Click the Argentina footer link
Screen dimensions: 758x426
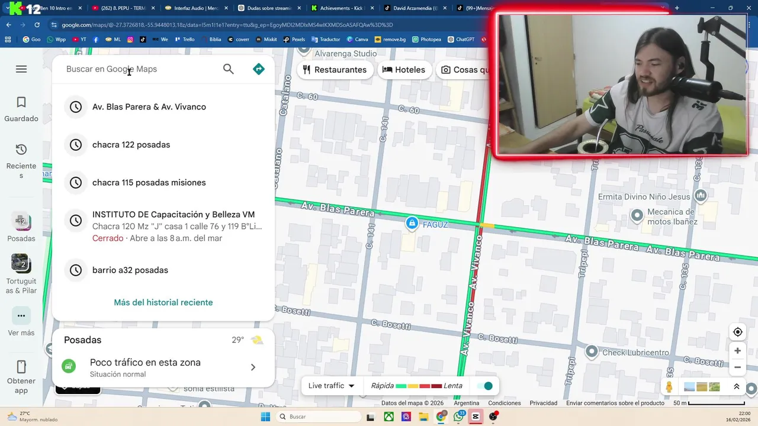click(467, 403)
